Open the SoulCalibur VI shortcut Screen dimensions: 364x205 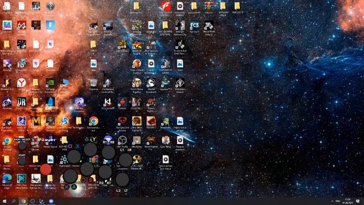[x=136, y=102]
